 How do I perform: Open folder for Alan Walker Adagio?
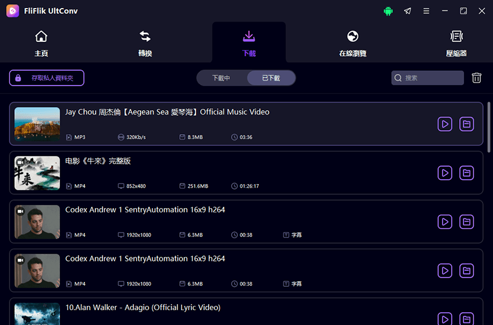[x=467, y=319]
